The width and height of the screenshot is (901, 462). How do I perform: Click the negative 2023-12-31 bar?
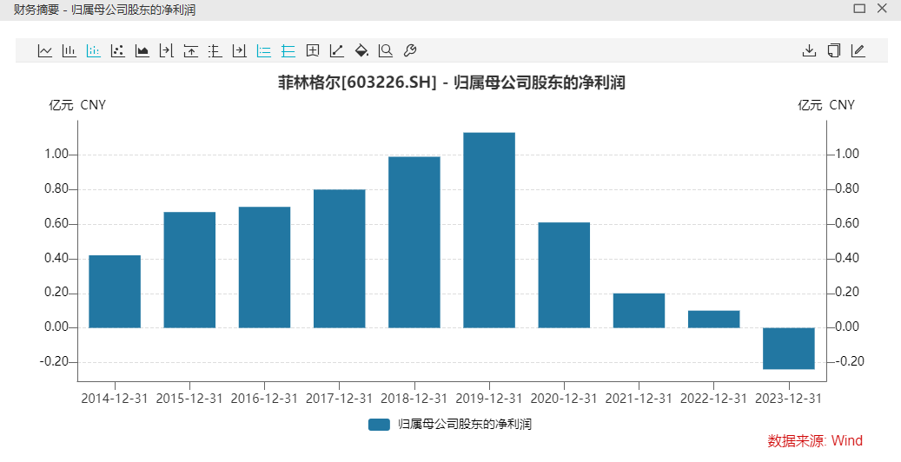788,348
